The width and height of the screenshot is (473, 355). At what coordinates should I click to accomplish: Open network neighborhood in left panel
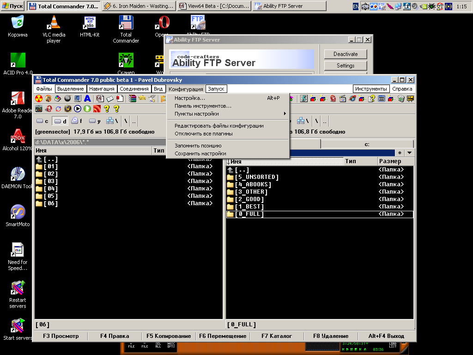(112, 121)
